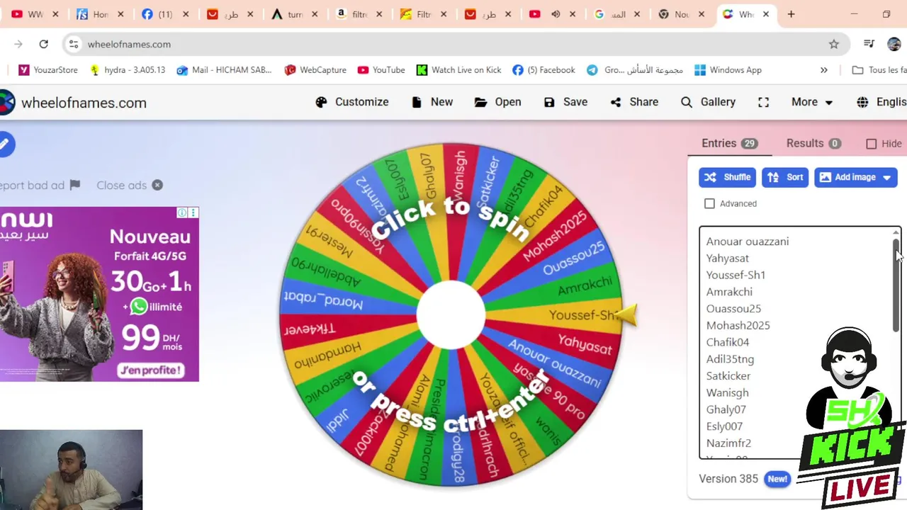Open hydra - 3.A05.13 bookmark
Screen dimensions: 907x510
click(128, 70)
